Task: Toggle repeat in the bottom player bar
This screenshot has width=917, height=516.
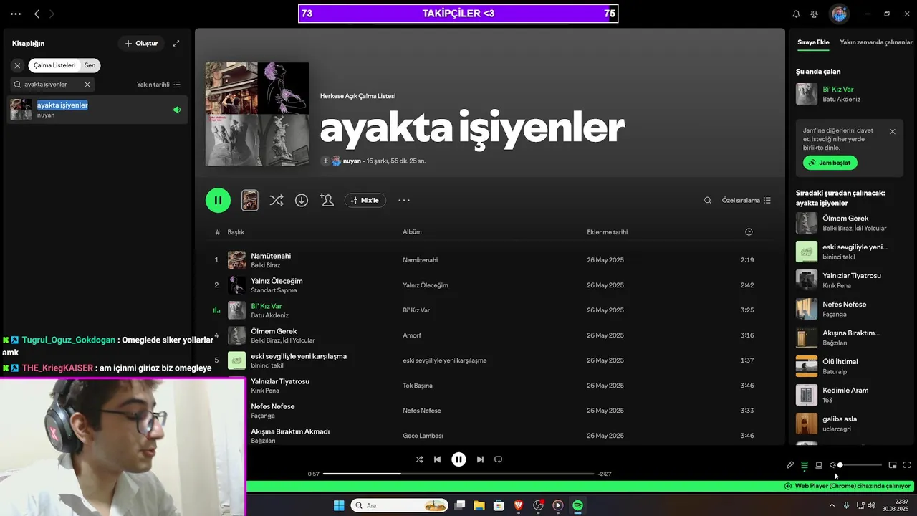Action: [x=499, y=459]
